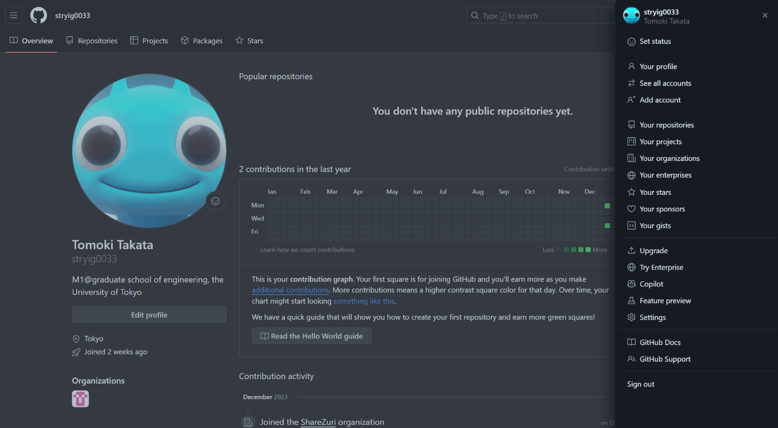The width and height of the screenshot is (778, 428).
Task: Click the Your profile person icon
Action: (631, 67)
